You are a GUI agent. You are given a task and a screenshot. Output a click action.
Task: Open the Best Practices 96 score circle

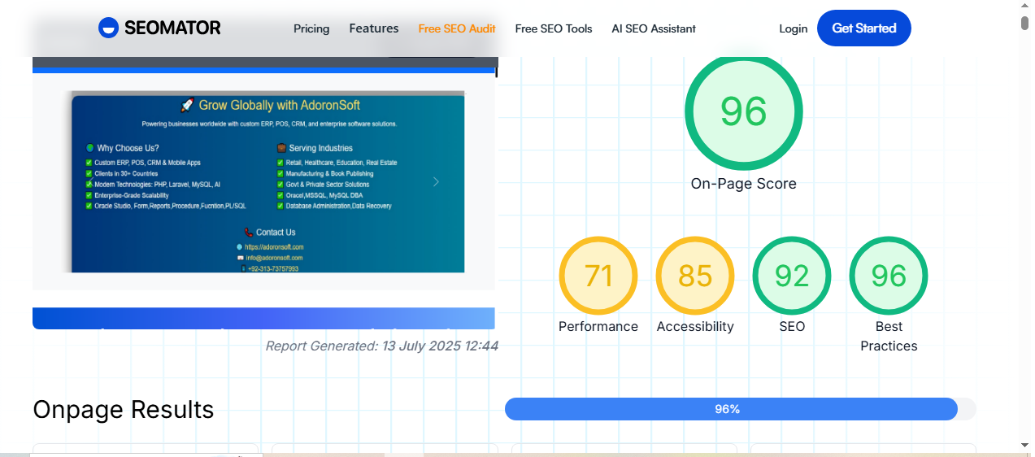coord(889,276)
